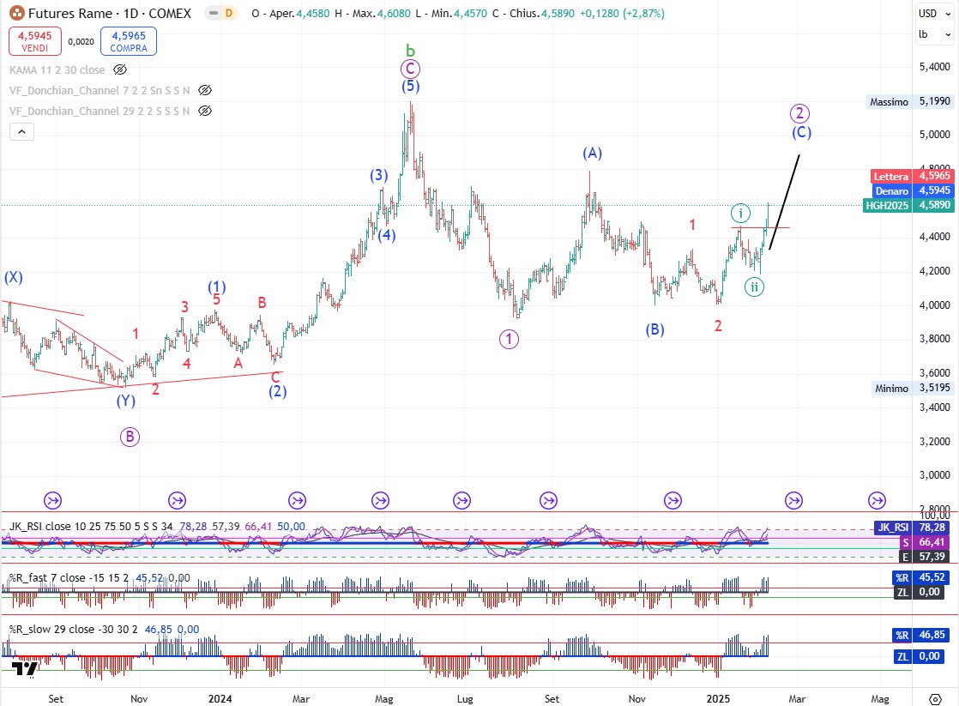Show the hidden KAMA indicator
This screenshot has width=959, height=706.
(x=120, y=69)
